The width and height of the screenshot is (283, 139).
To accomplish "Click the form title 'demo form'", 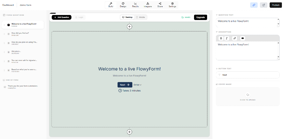I will point(26,5).
